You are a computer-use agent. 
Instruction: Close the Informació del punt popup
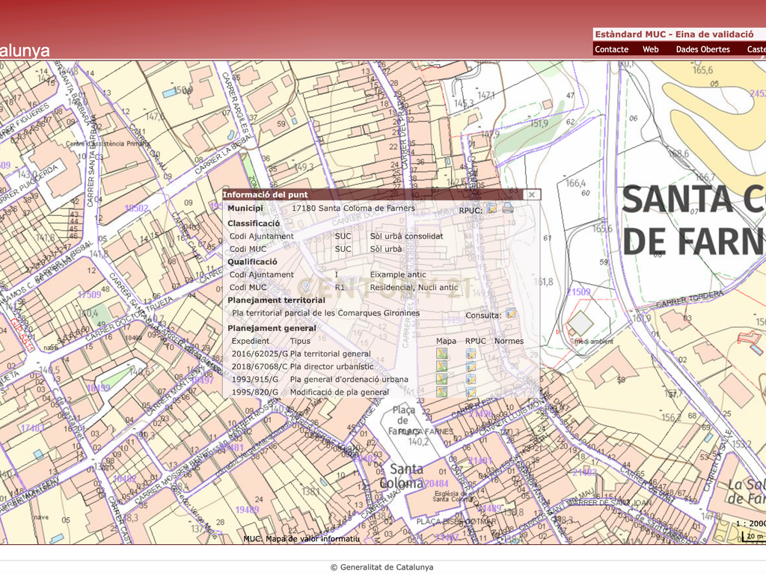click(532, 195)
